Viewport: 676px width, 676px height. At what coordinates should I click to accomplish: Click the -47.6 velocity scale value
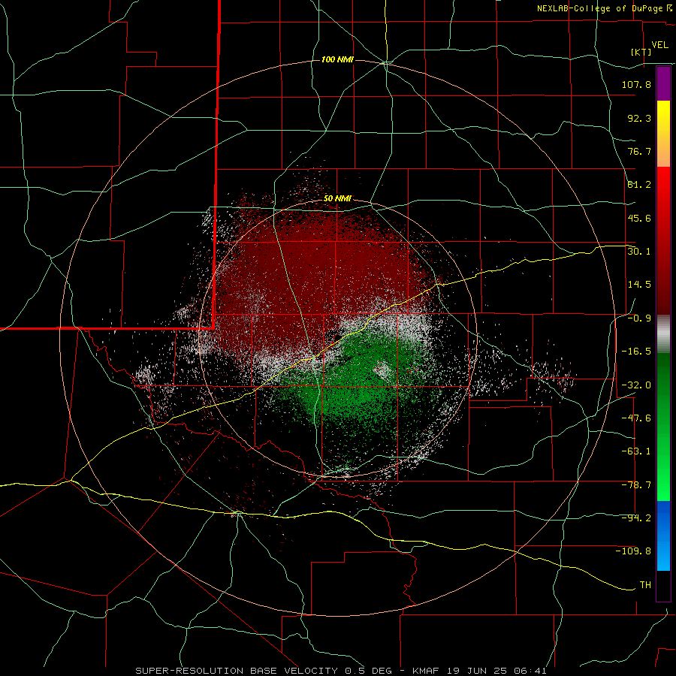636,418
